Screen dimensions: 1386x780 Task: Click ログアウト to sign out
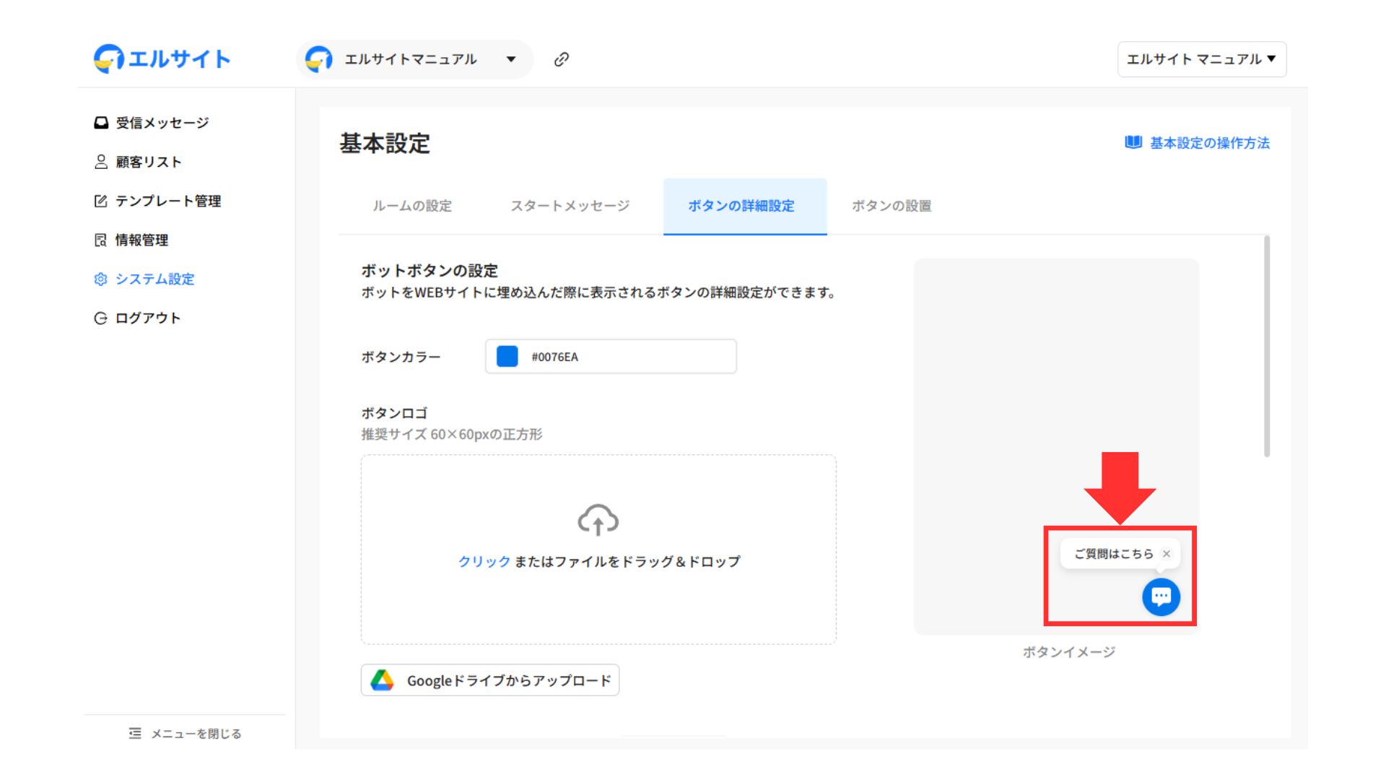tap(147, 318)
